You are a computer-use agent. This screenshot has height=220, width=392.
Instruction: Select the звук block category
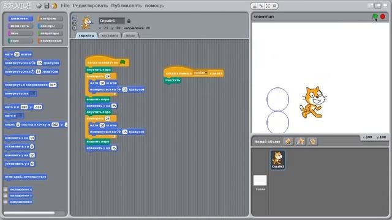tap(20, 33)
